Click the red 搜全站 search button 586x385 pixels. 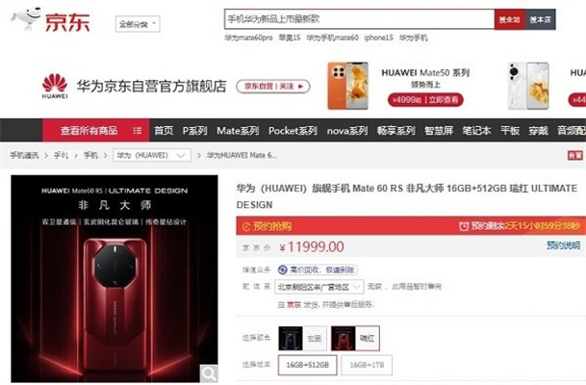(x=510, y=19)
